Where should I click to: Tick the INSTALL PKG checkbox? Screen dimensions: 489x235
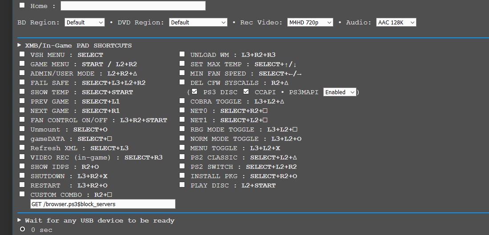(182, 175)
